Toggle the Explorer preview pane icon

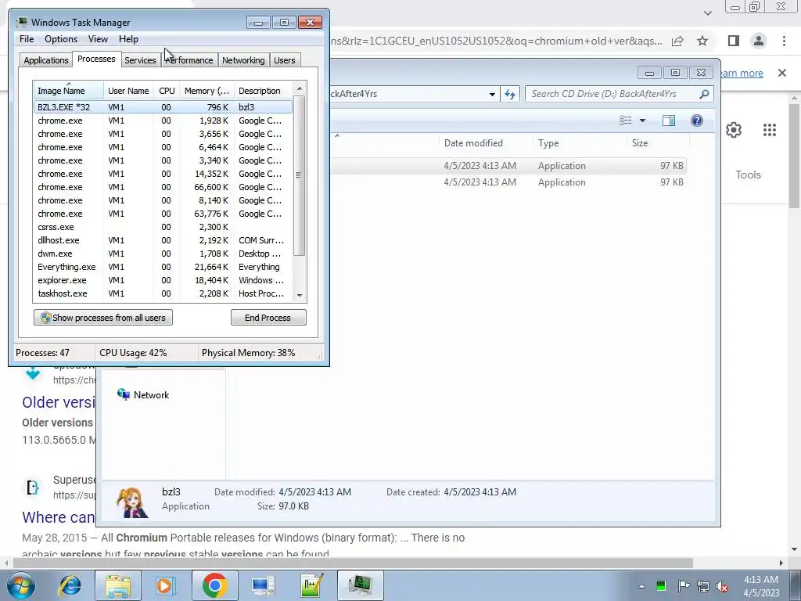(669, 120)
